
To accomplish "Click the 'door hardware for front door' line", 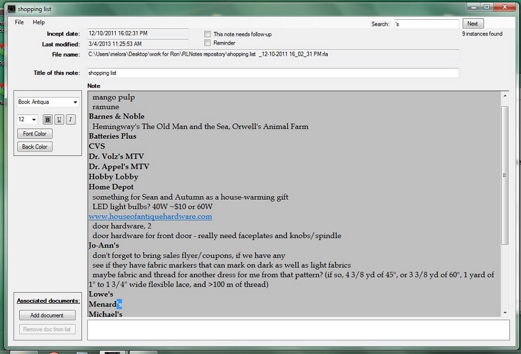I will coord(217,235).
